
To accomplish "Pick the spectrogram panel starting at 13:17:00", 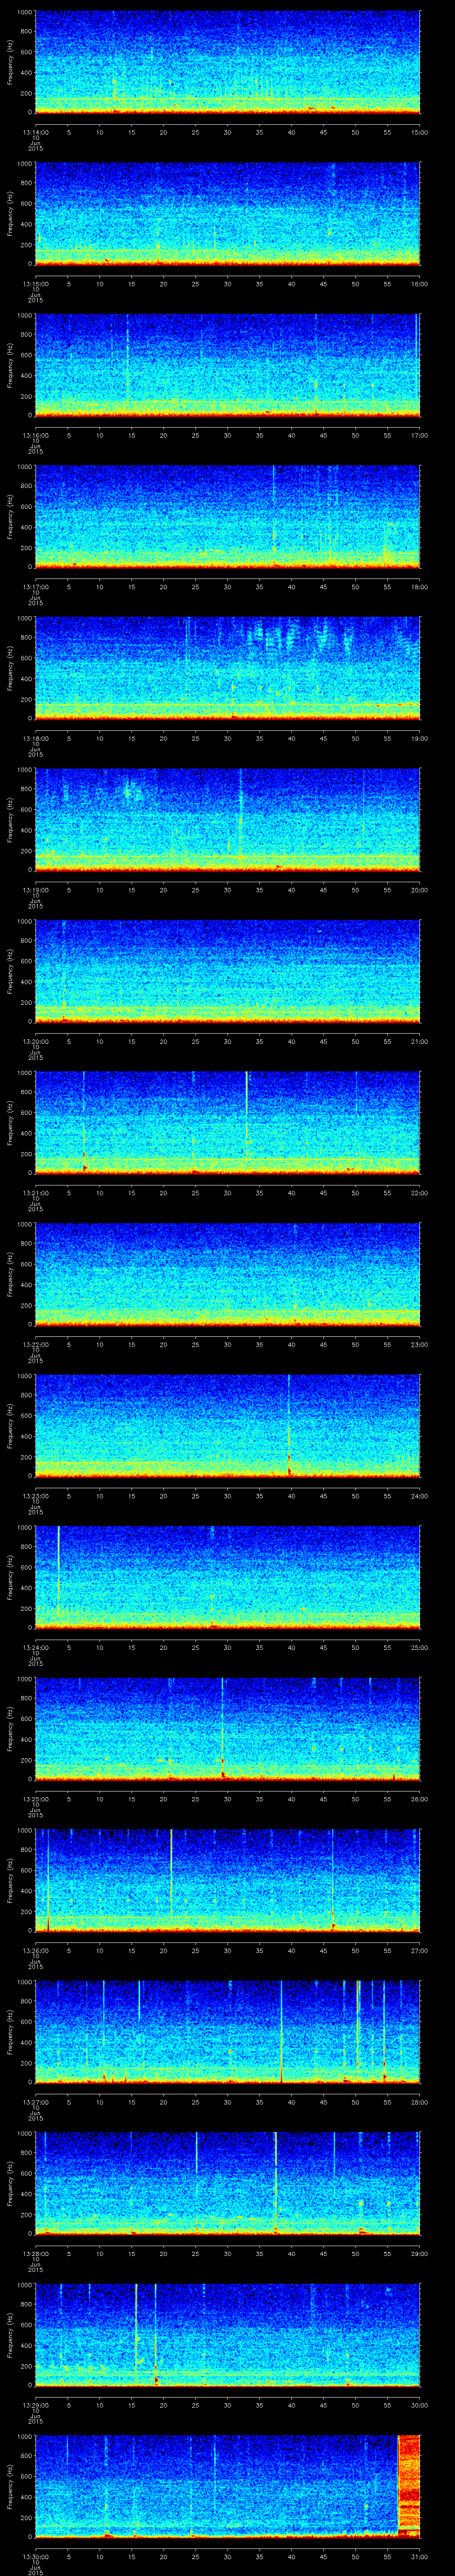I will [228, 517].
